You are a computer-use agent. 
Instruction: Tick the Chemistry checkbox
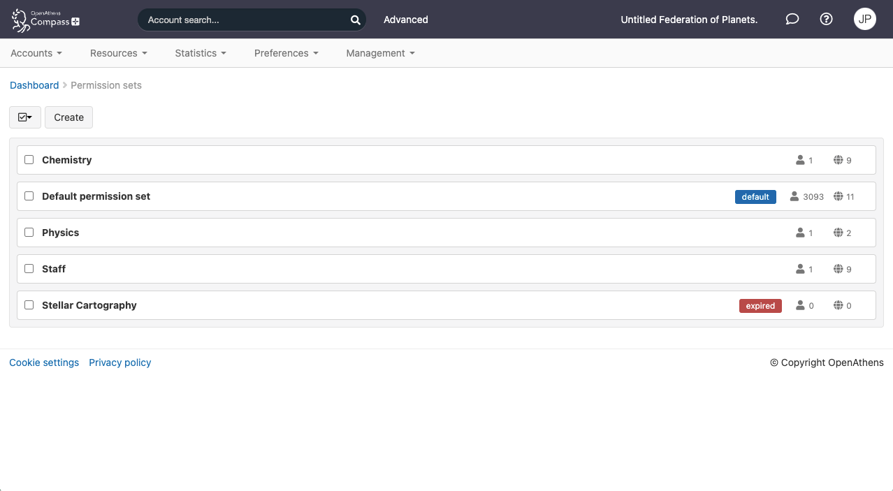pyautogui.click(x=29, y=160)
